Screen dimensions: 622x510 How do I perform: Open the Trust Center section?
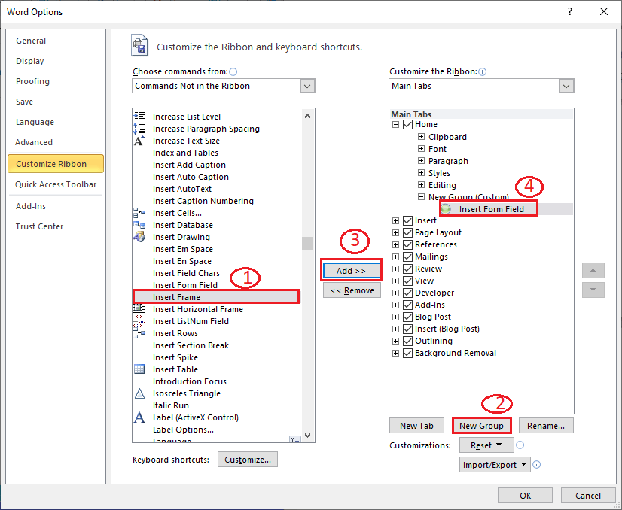(x=39, y=226)
